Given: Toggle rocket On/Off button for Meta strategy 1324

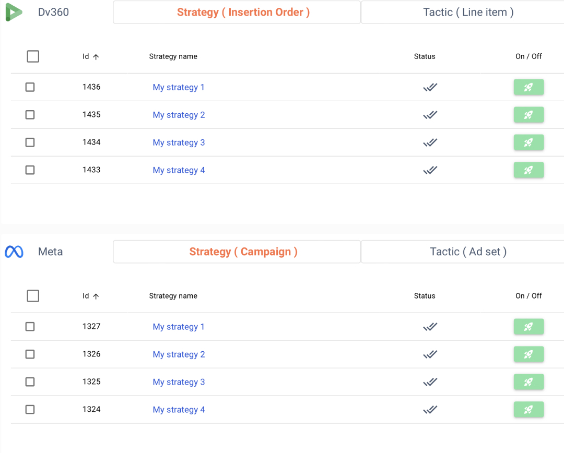Looking at the screenshot, I should [528, 410].
